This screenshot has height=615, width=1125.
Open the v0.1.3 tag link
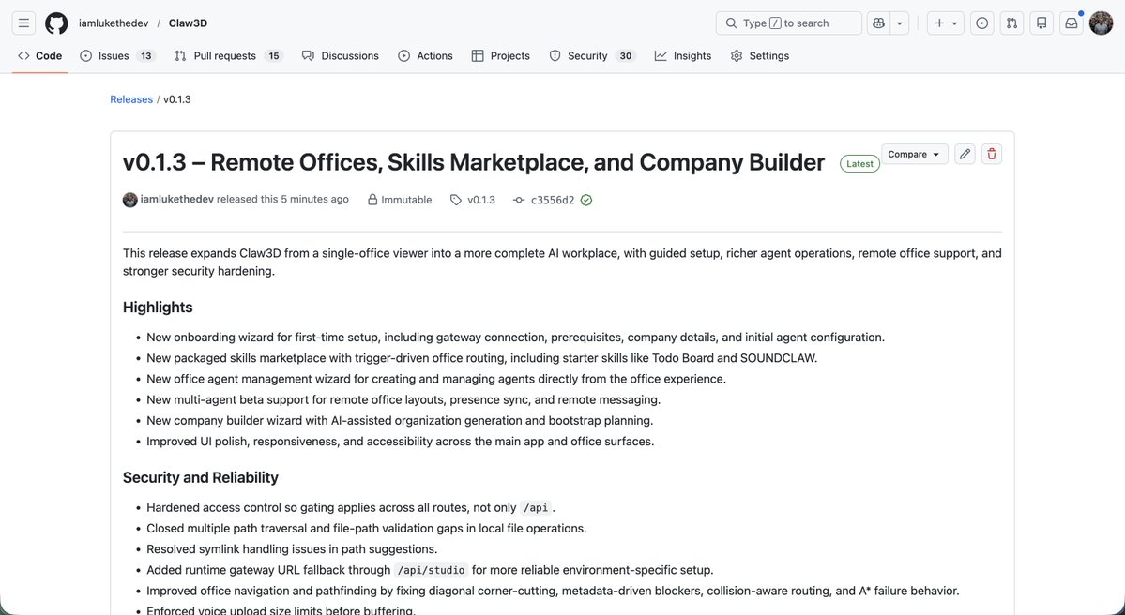(x=473, y=200)
